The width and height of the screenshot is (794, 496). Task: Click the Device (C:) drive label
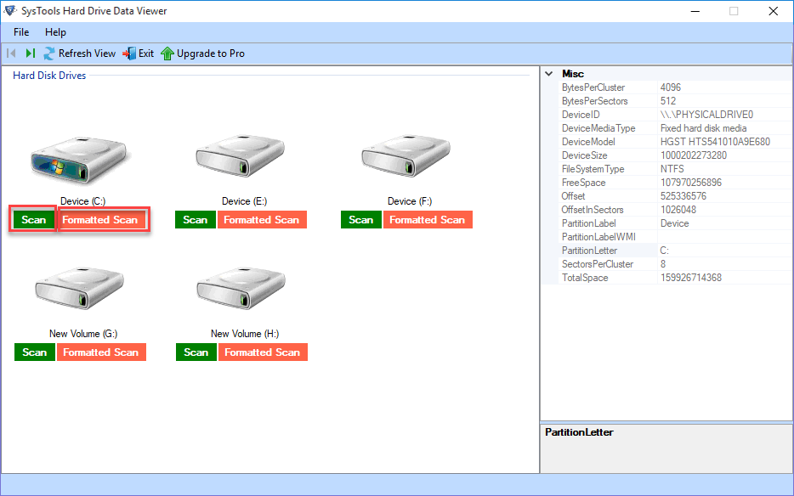click(82, 201)
